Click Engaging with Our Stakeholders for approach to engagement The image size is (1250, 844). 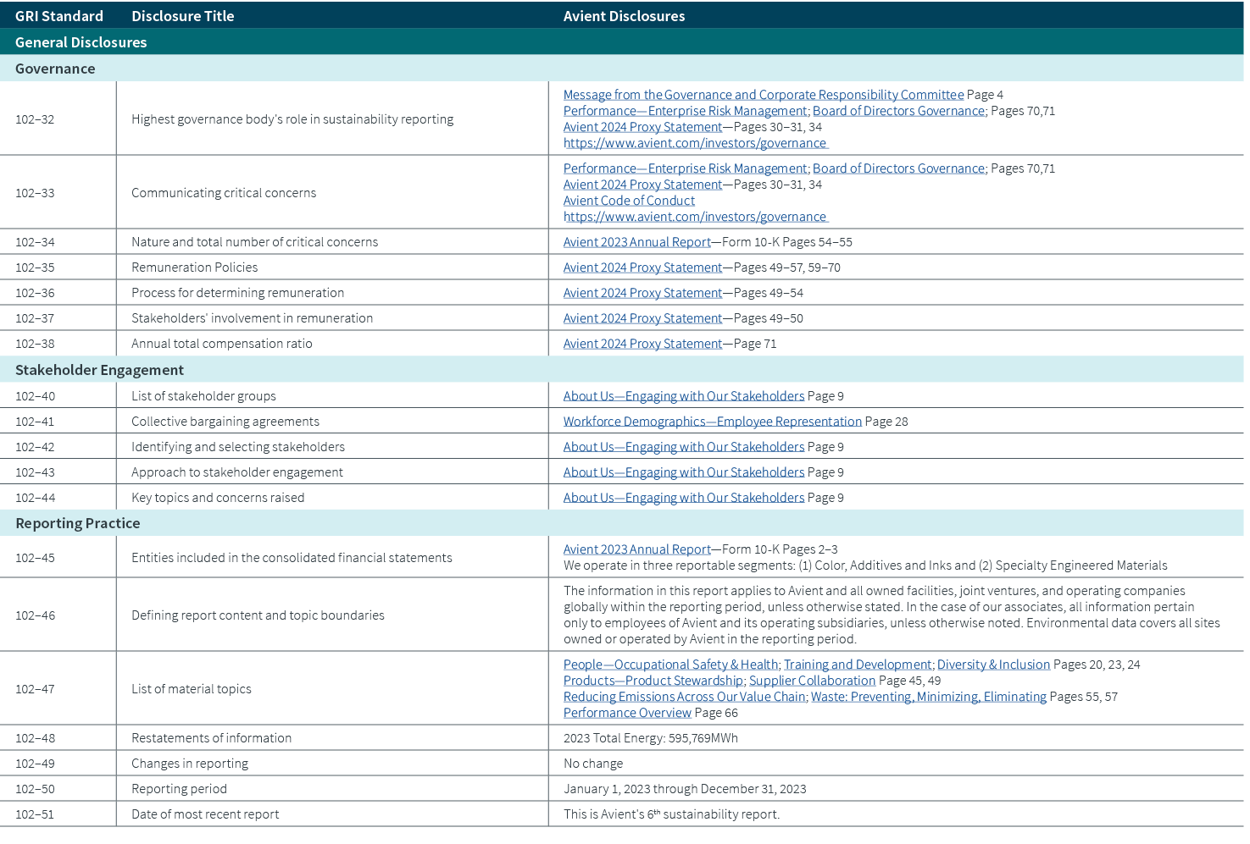683,472
